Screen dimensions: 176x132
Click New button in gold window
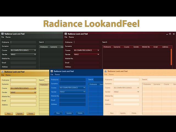(x=9, y=114)
